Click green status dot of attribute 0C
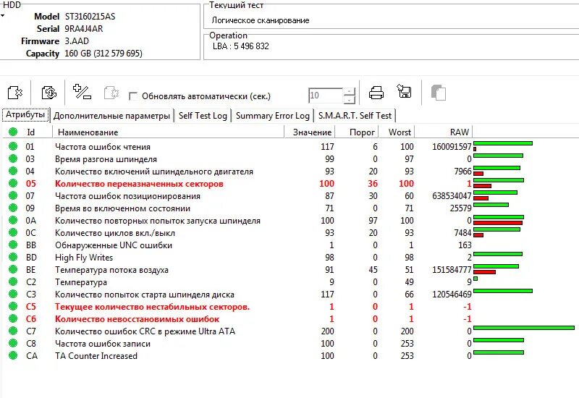This screenshot has width=579, height=398. (x=13, y=232)
